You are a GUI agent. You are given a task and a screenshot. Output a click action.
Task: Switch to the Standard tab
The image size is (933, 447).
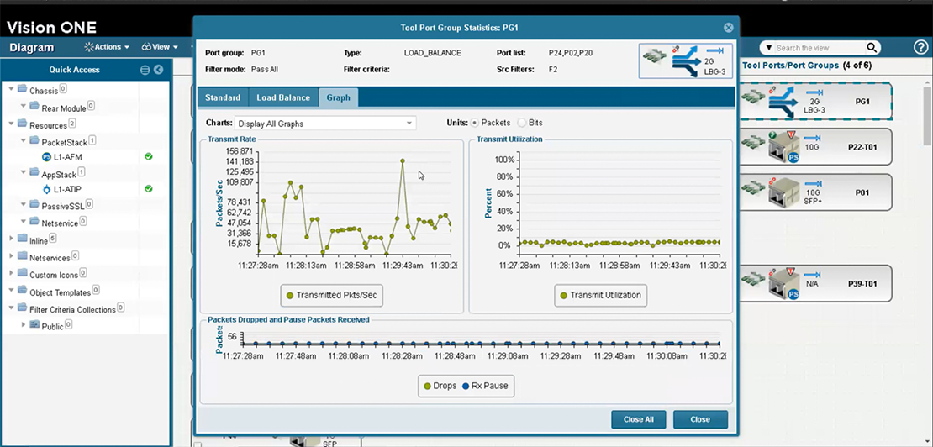click(x=223, y=98)
